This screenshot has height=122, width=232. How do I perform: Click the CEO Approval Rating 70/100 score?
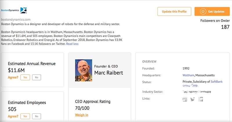(83, 108)
